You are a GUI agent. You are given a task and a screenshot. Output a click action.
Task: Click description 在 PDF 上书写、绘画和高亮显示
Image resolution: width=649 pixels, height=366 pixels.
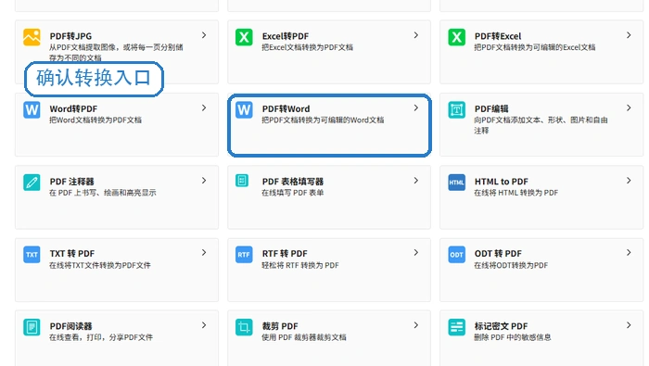coord(103,193)
